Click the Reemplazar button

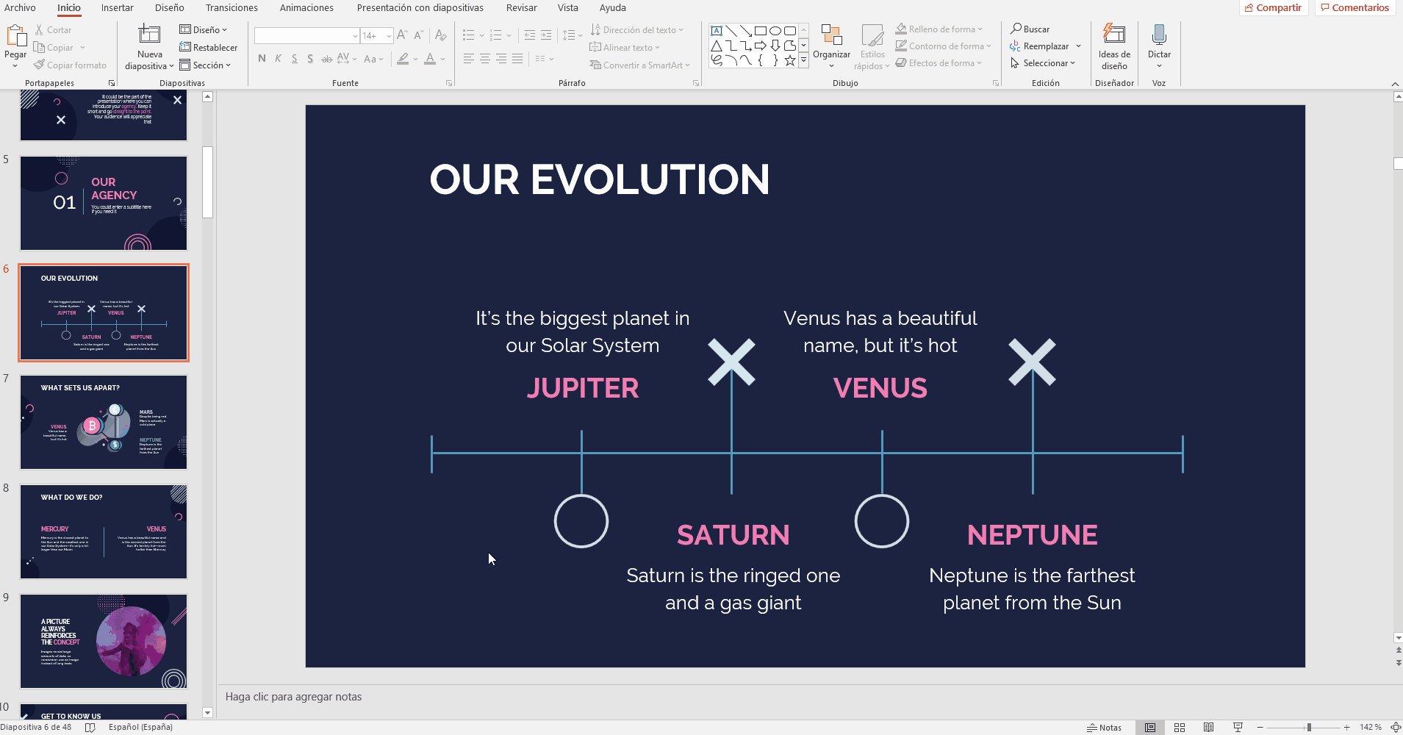tap(1039, 46)
